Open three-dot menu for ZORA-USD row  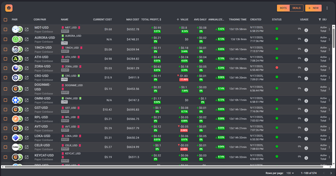click(x=329, y=68)
